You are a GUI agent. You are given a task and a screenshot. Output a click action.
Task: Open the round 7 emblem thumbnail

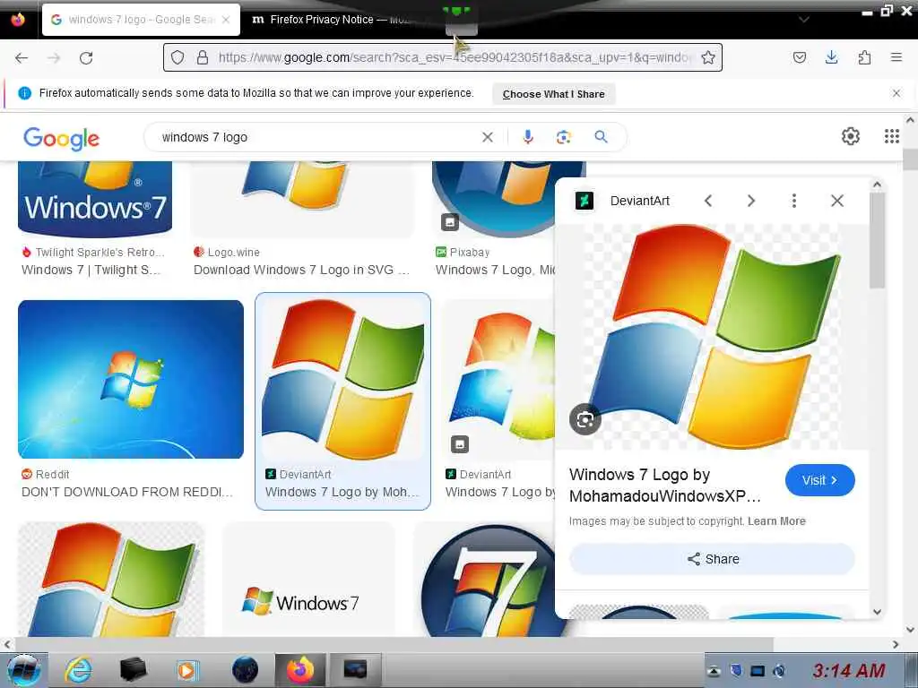(489, 580)
